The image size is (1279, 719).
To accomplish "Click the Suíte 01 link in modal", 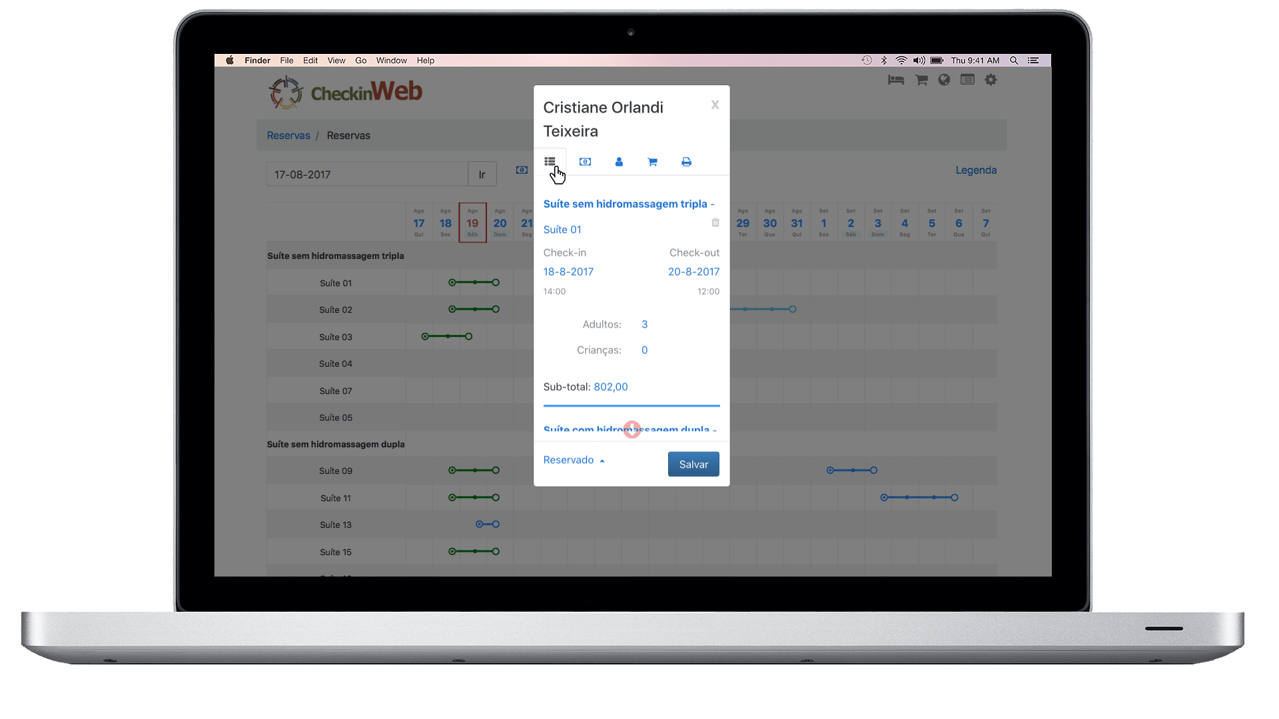I will tap(562, 230).
